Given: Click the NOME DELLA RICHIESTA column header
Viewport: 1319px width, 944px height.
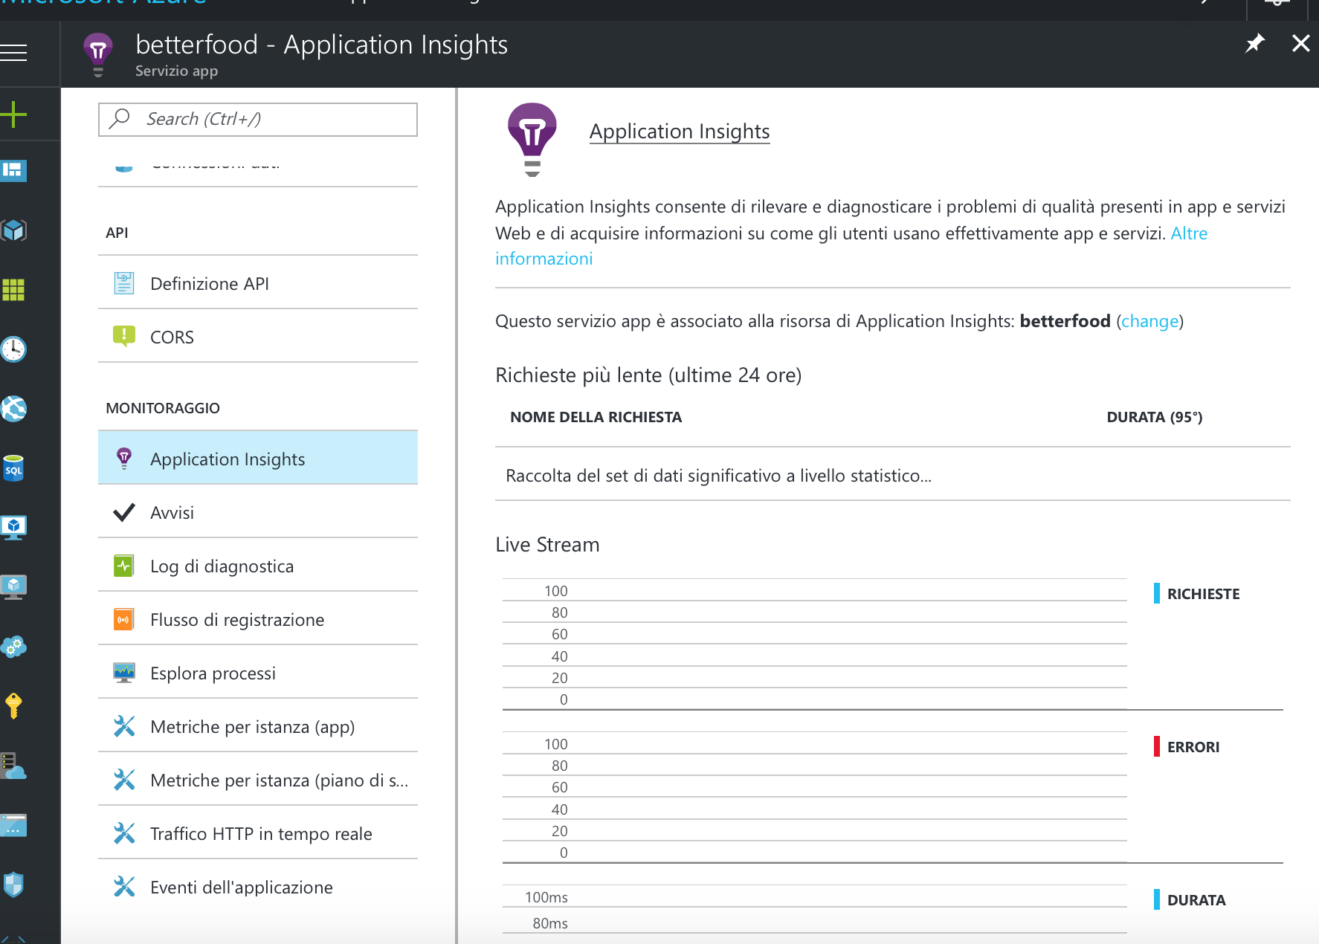Looking at the screenshot, I should point(596,417).
